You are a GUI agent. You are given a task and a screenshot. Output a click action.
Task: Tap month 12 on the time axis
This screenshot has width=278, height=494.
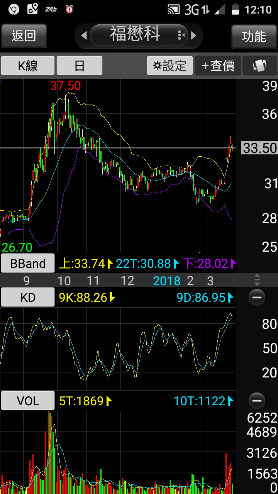coord(127,281)
